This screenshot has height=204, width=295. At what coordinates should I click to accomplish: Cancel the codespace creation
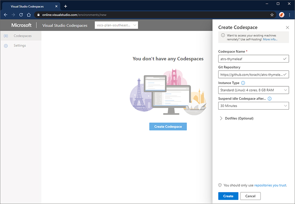(250, 196)
